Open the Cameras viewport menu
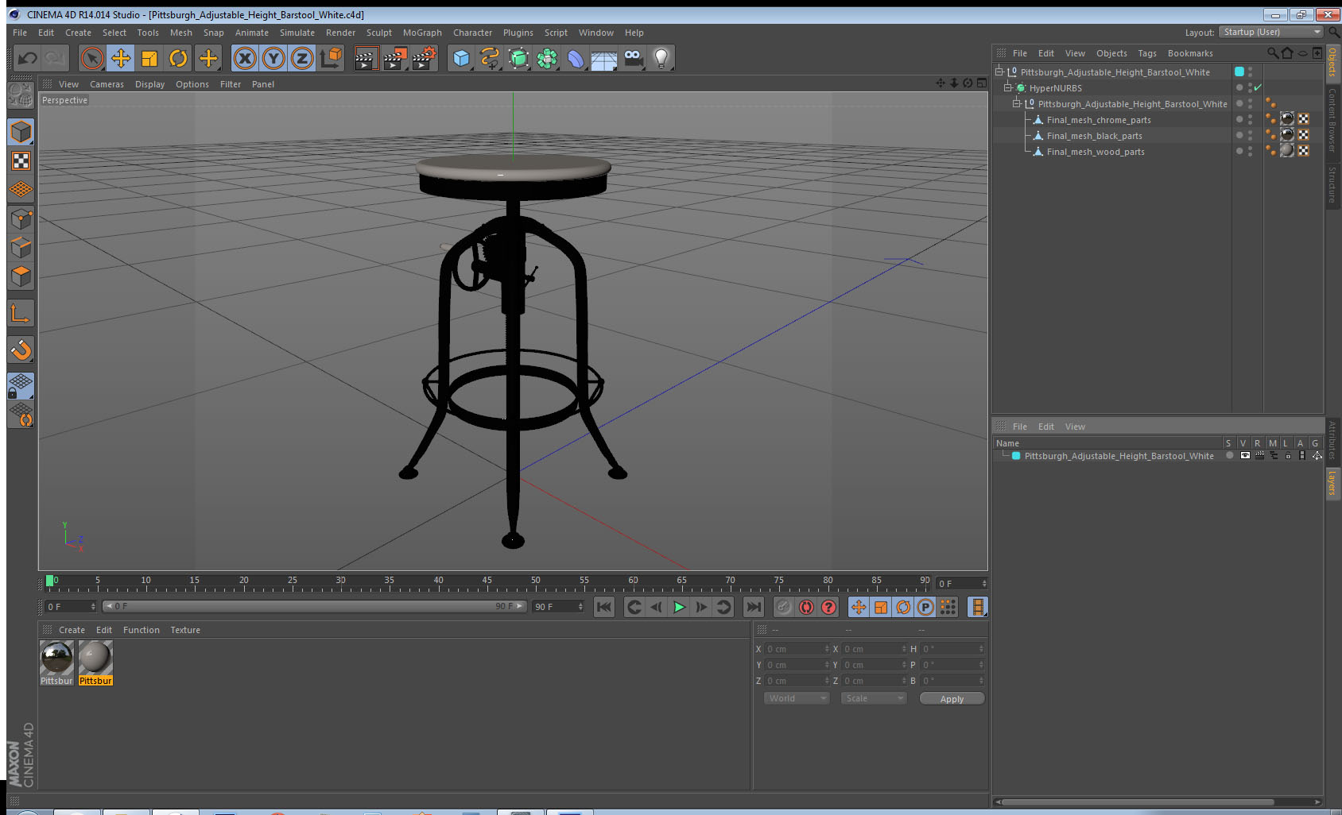This screenshot has width=1342, height=815. [107, 84]
